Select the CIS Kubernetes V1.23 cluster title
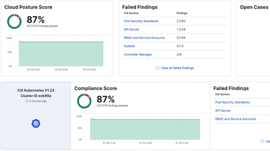 click(x=36, y=91)
